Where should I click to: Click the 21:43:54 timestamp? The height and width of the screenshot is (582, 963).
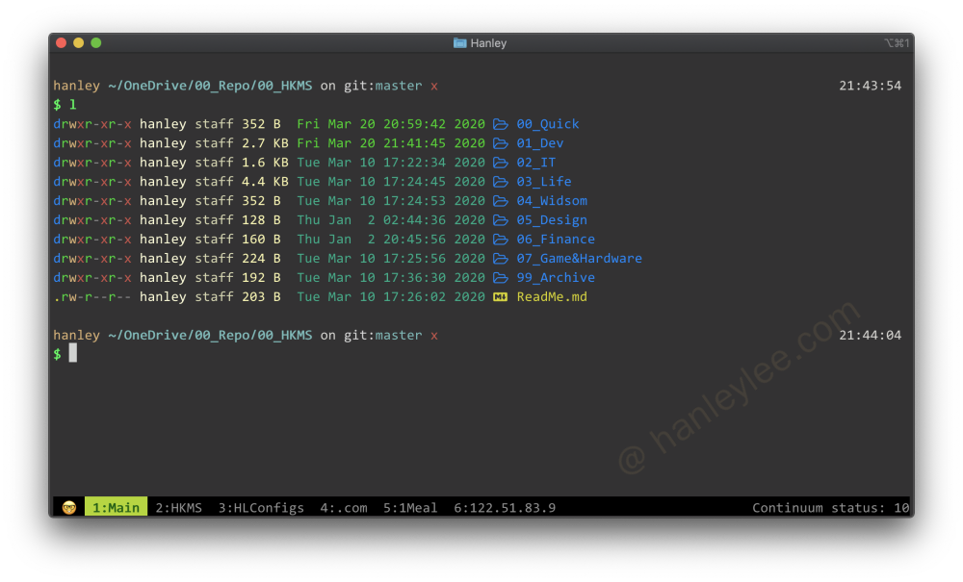point(871,86)
